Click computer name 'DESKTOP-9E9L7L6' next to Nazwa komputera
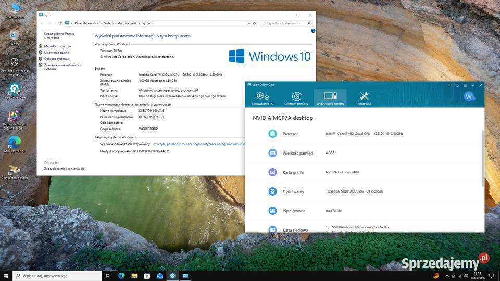The image size is (500, 281). (152, 111)
